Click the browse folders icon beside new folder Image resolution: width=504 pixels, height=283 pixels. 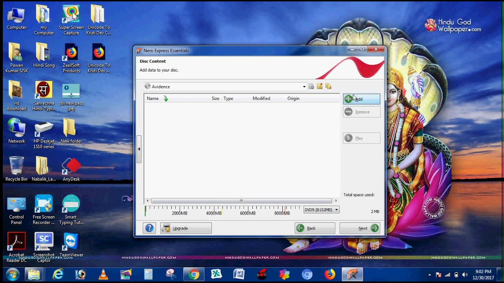click(328, 86)
